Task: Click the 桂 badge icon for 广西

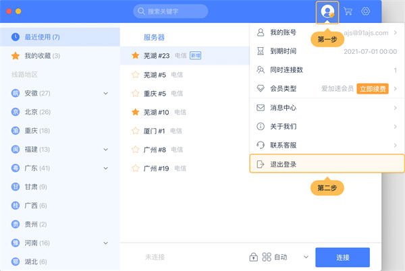Action: pyautogui.click(x=16, y=206)
